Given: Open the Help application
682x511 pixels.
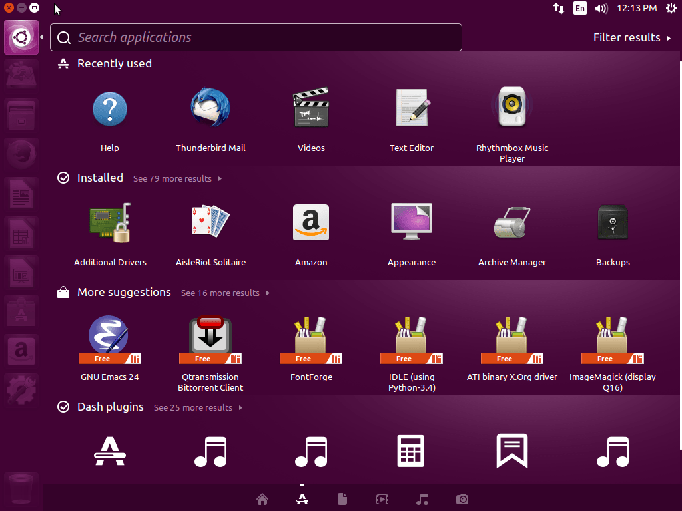Looking at the screenshot, I should pyautogui.click(x=110, y=110).
